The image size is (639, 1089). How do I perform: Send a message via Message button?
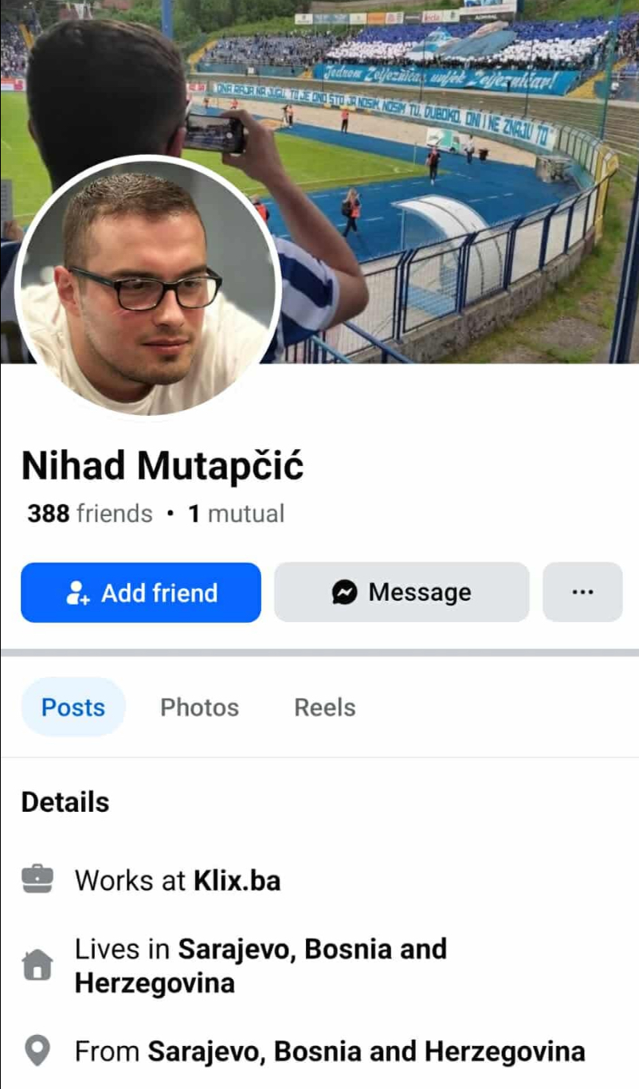tap(402, 592)
